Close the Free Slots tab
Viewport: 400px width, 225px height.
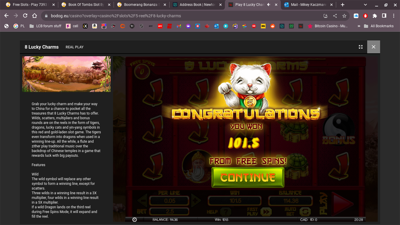53,5
